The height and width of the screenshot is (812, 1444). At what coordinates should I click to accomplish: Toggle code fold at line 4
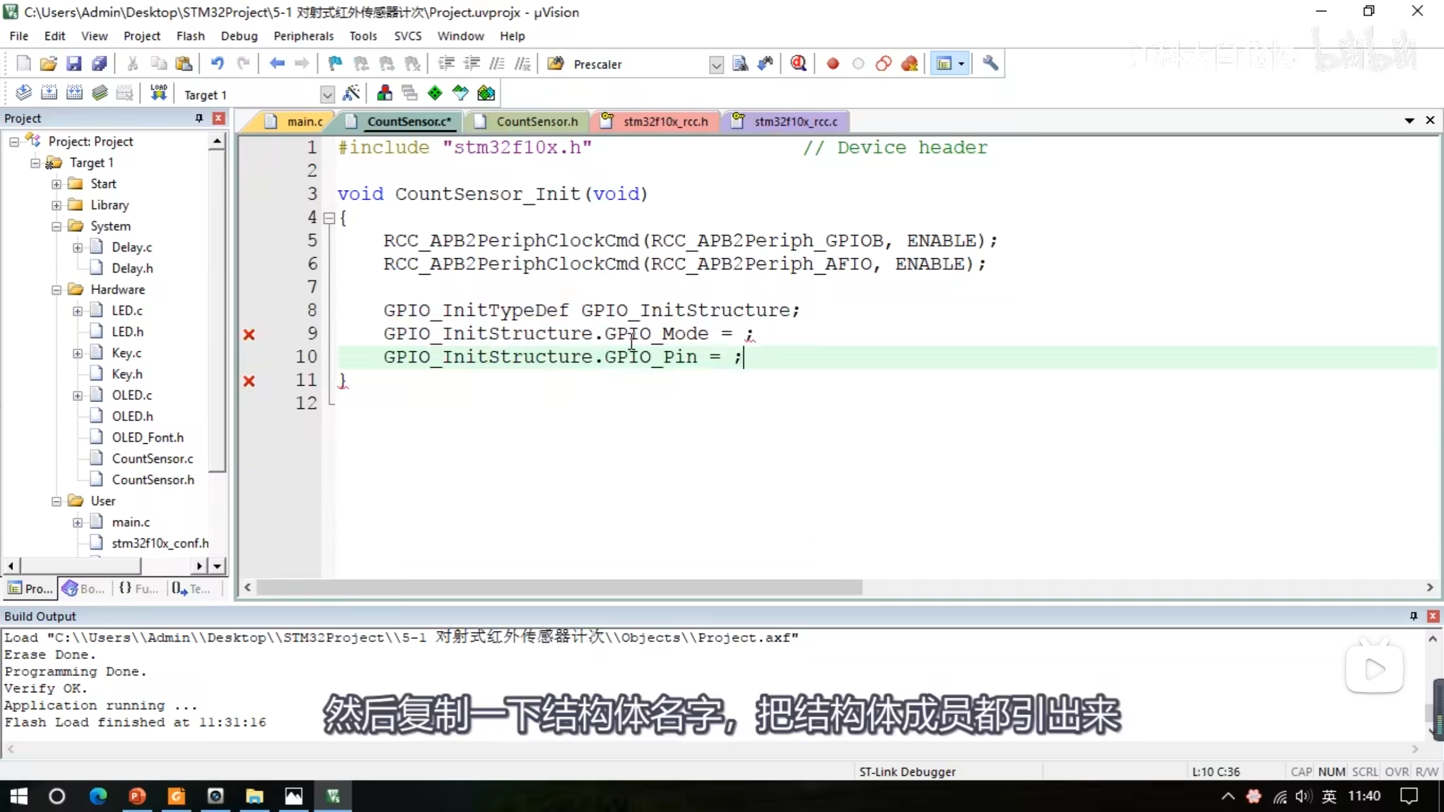(329, 218)
